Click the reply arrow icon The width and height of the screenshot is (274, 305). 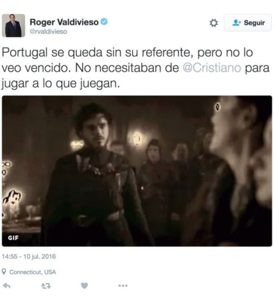pyautogui.click(x=7, y=286)
